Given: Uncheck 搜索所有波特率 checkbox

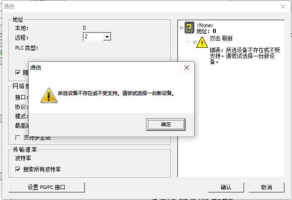Looking at the screenshot, I should [x=18, y=169].
